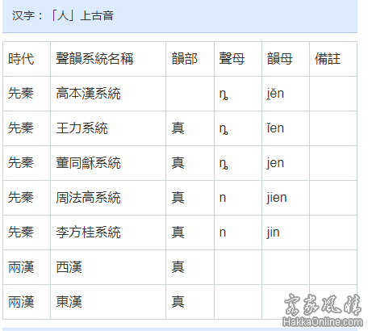Select the 聲韻系統名稱 column header
This screenshot has height=331, width=368.
coord(94,59)
